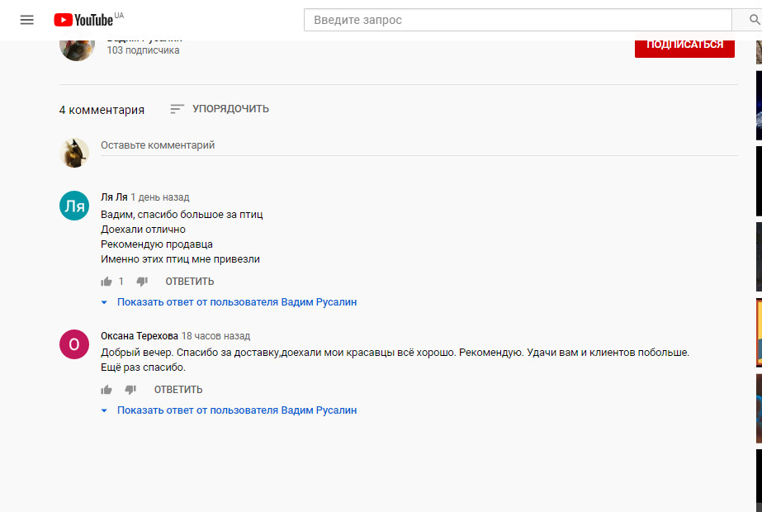This screenshot has height=512, width=762.
Task: Like Оксана Терехова's comment
Action: pos(106,390)
